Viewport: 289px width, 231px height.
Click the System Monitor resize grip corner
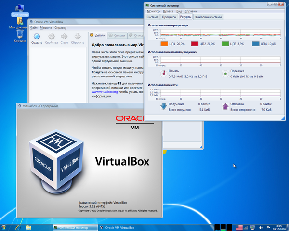[x=283, y=118]
